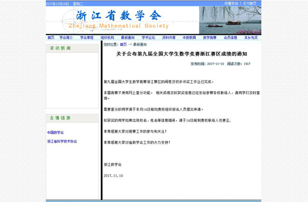Click the paragraph starting 本届竞赛不使用网上查分

click(x=182, y=95)
